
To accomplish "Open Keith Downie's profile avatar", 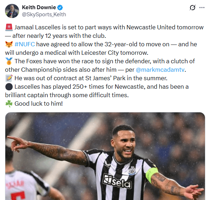I will tap(12, 11).
